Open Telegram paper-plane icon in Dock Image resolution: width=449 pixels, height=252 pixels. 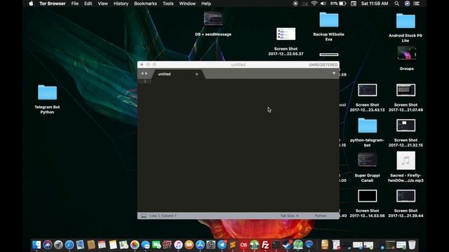[222, 245]
